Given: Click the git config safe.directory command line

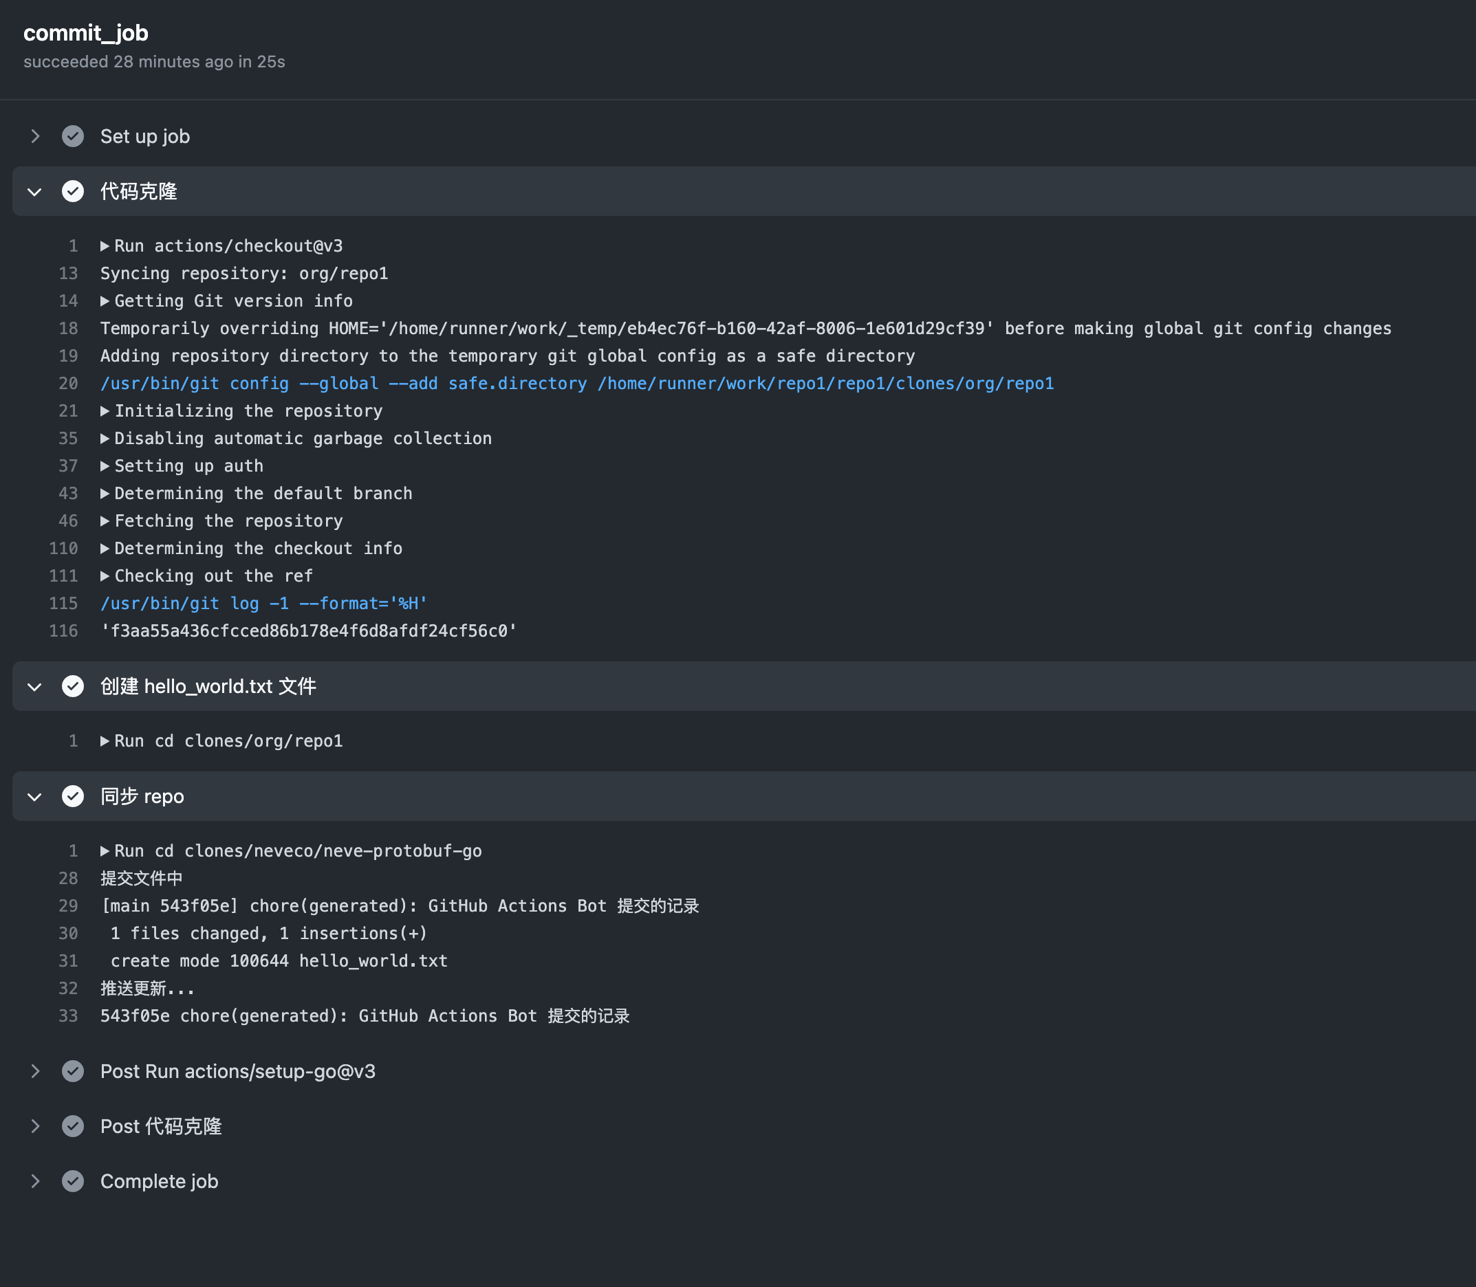Looking at the screenshot, I should click(x=576, y=384).
